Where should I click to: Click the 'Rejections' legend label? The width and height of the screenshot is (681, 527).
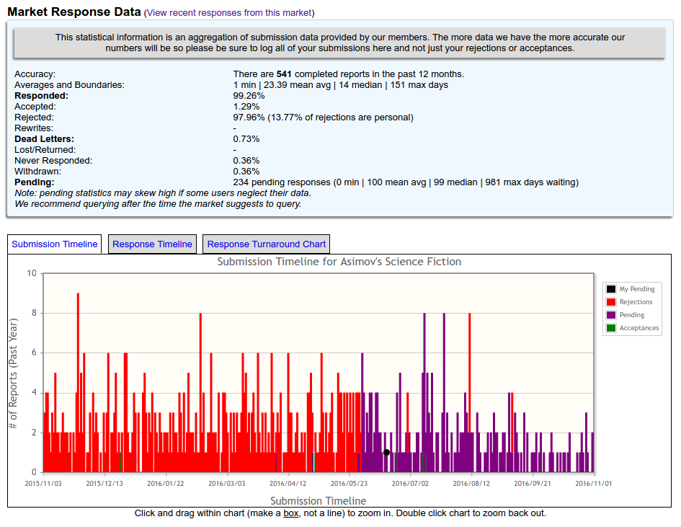[636, 302]
